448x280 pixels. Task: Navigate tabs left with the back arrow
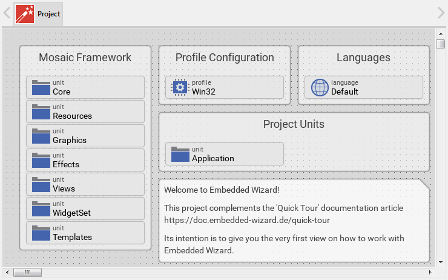(7, 13)
